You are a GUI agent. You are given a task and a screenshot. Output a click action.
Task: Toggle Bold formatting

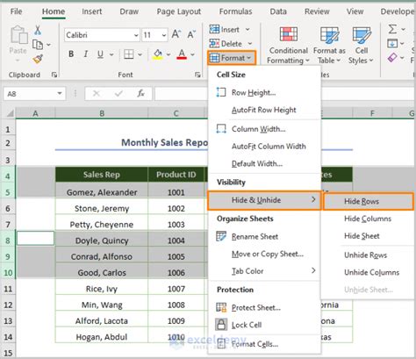point(71,54)
